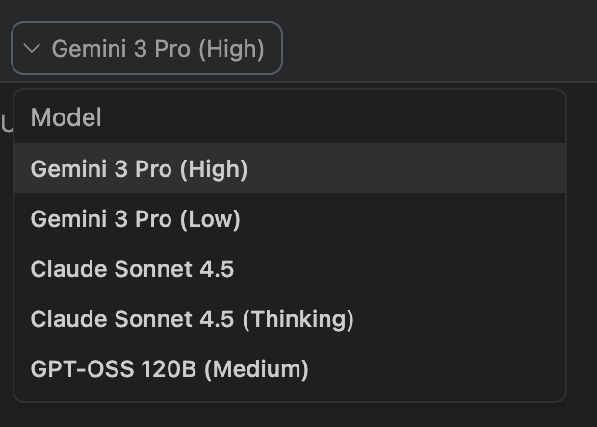Viewport: 597px width, 427px height.
Task: Switch to Claude Sonnet 4.5
Action: [x=133, y=269]
